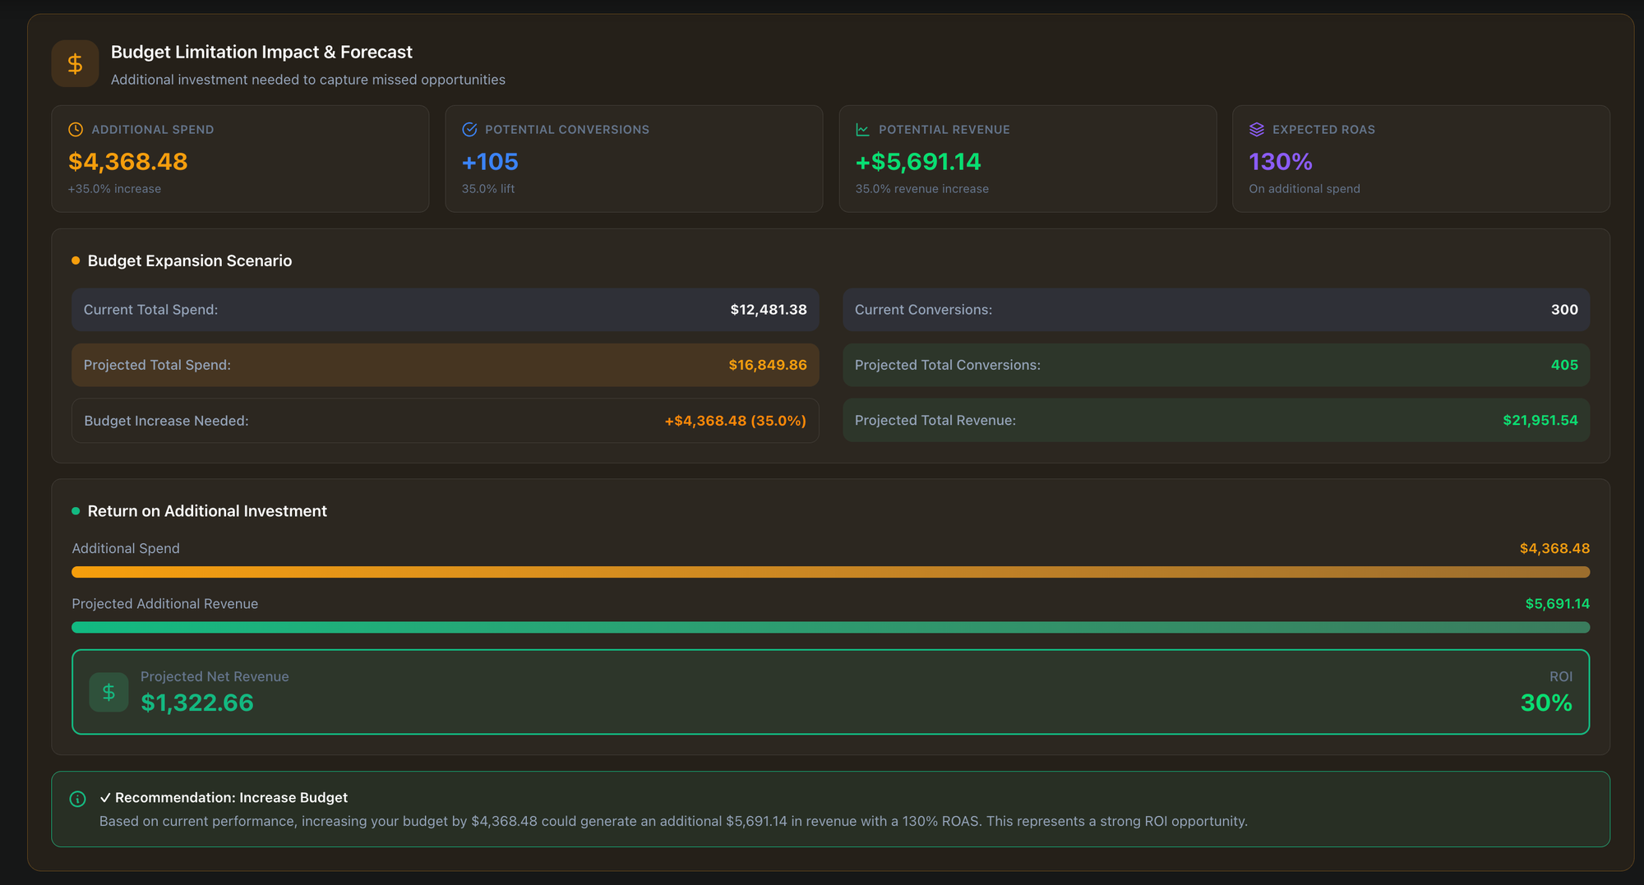Click the Budget Increase Needed row

click(x=445, y=421)
